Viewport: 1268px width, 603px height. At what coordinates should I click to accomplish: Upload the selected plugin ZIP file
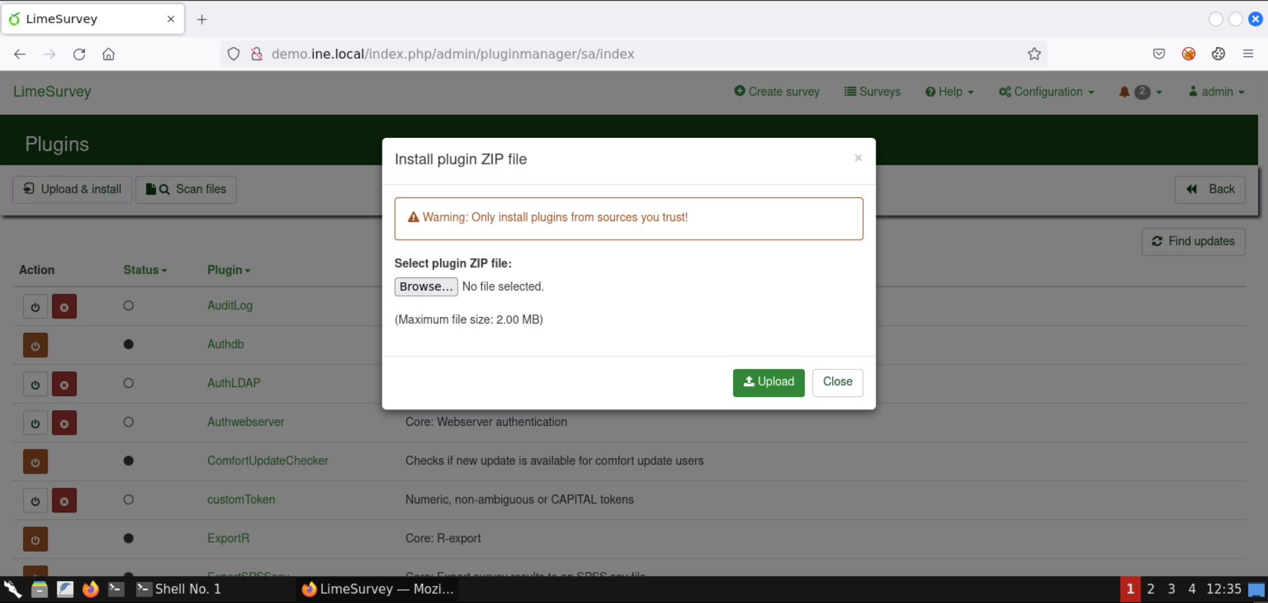(x=768, y=382)
